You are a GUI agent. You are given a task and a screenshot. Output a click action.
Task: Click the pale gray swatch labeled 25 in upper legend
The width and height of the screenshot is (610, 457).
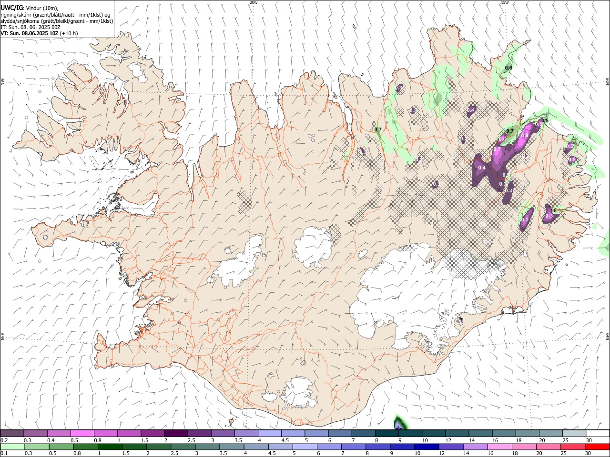tap(574, 433)
